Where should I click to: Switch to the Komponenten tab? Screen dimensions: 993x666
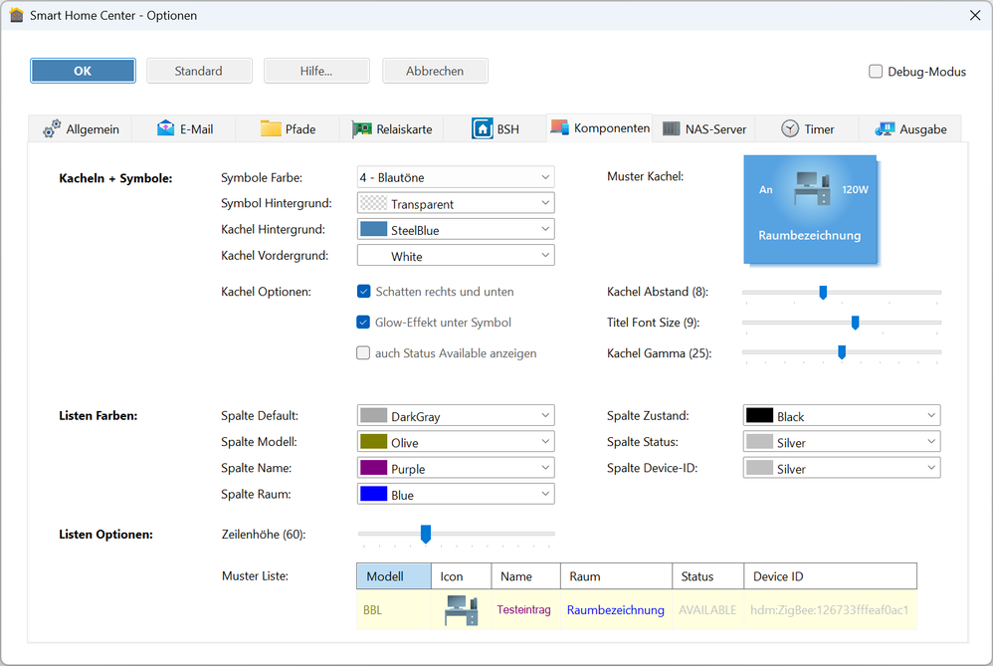click(x=599, y=128)
